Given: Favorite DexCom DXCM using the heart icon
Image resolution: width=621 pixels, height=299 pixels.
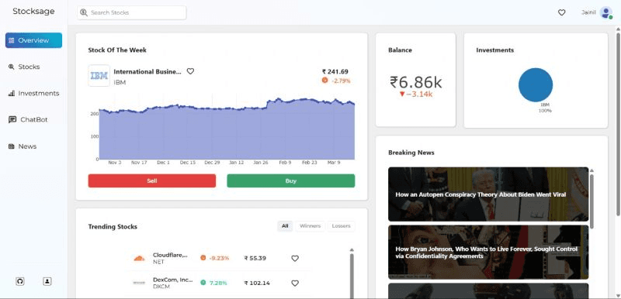Looking at the screenshot, I should click(295, 284).
